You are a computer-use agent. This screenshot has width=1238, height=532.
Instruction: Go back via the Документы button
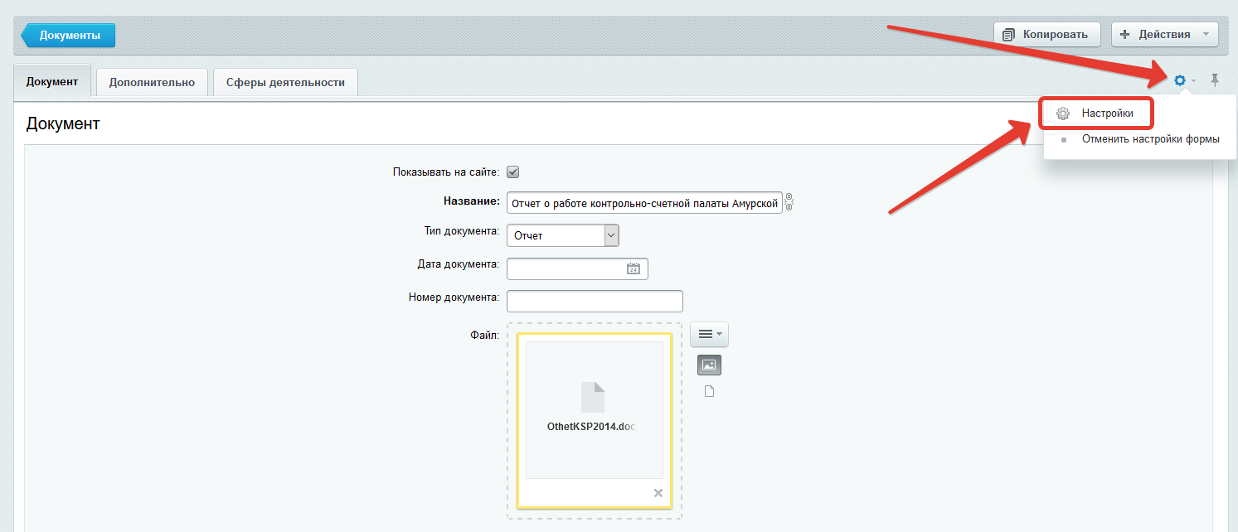(x=70, y=36)
